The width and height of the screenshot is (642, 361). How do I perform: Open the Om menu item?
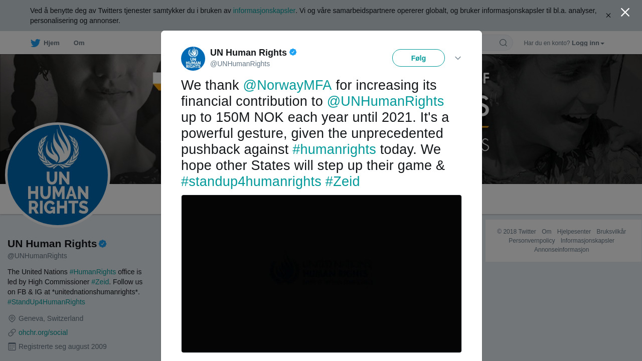coord(79,43)
